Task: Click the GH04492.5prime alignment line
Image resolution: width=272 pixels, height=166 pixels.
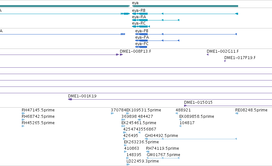Action: click(191, 139)
